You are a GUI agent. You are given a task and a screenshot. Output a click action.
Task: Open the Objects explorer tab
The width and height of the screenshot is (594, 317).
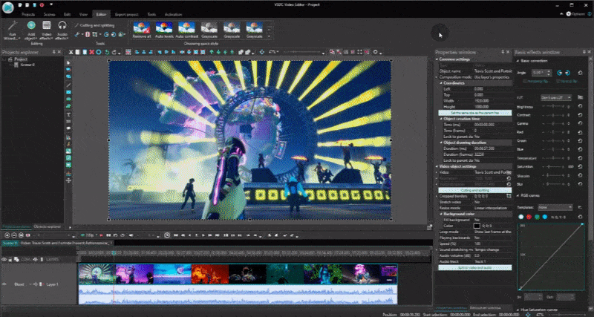pyautogui.click(x=48, y=226)
